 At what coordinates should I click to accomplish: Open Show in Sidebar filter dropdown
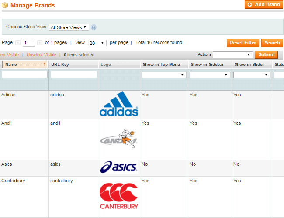210,75
